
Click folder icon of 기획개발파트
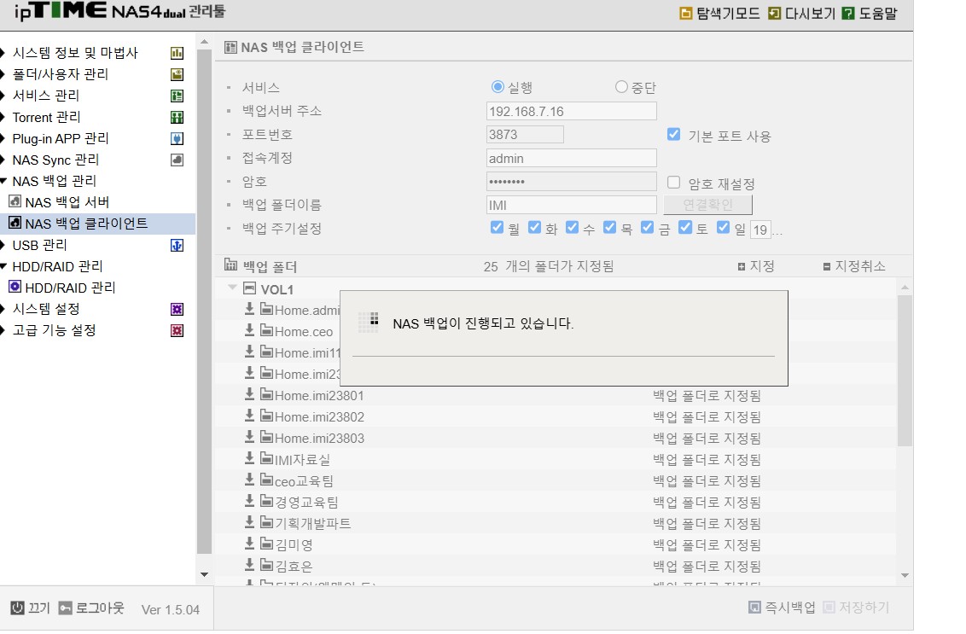(x=267, y=522)
